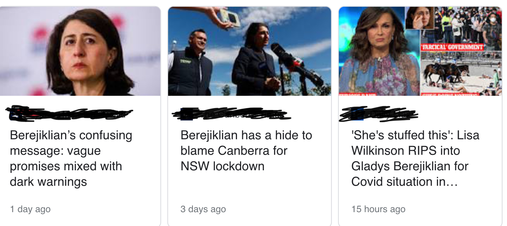Click the phone held up in the middle photo
The image size is (507, 226).
(230, 18)
